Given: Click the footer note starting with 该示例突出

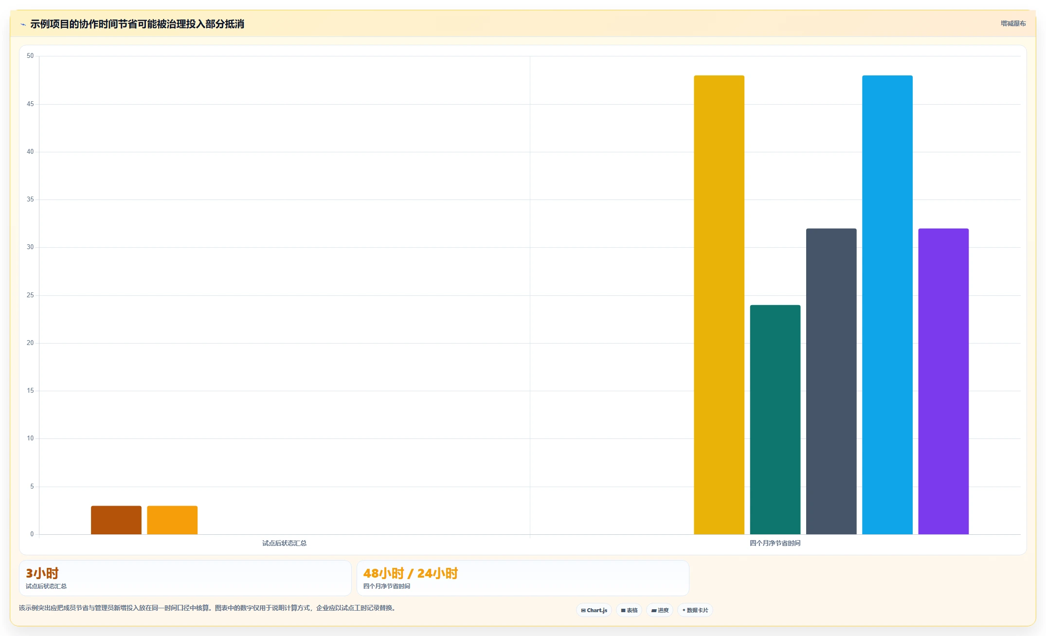Looking at the screenshot, I should pyautogui.click(x=208, y=608).
